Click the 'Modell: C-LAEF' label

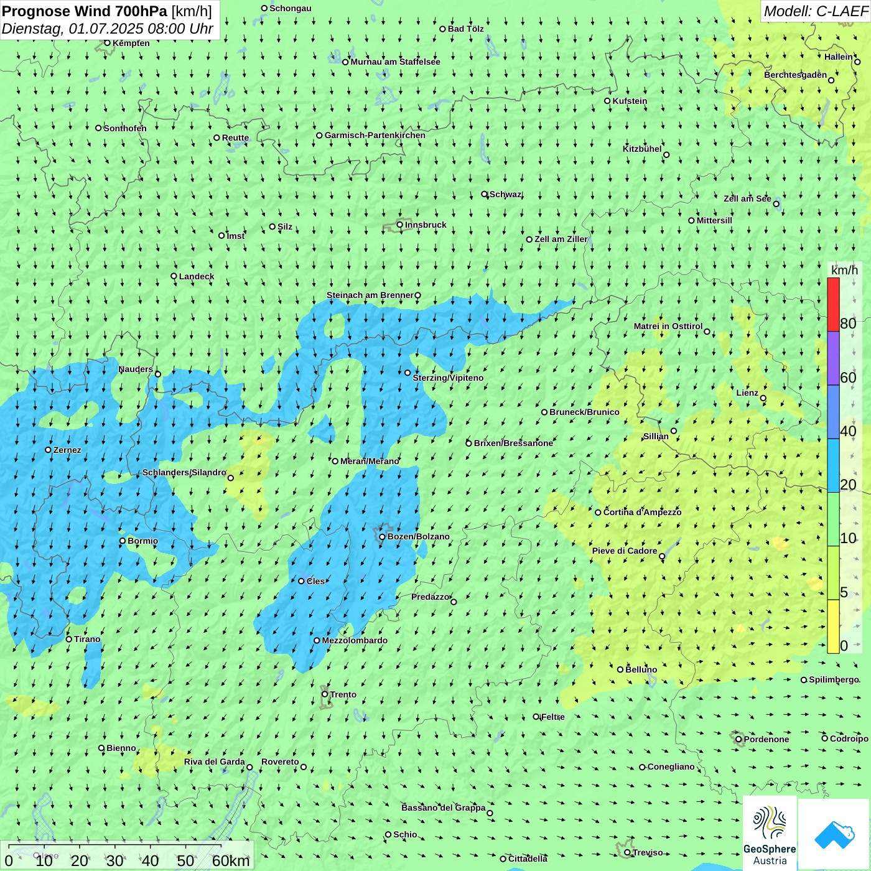(x=816, y=11)
